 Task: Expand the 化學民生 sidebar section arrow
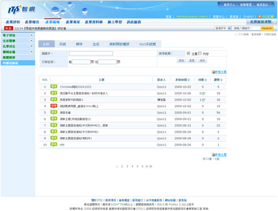pos(31,46)
